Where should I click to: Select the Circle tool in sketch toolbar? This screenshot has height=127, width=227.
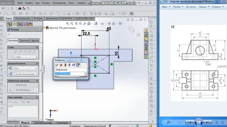pyautogui.click(x=27, y=14)
